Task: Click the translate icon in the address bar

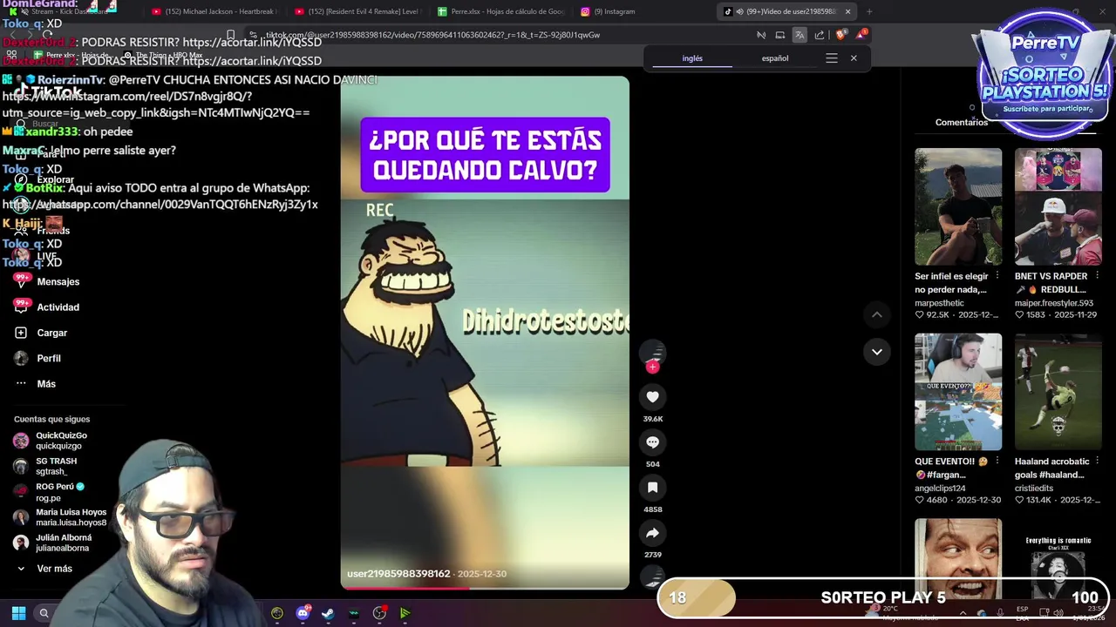Action: 800,35
